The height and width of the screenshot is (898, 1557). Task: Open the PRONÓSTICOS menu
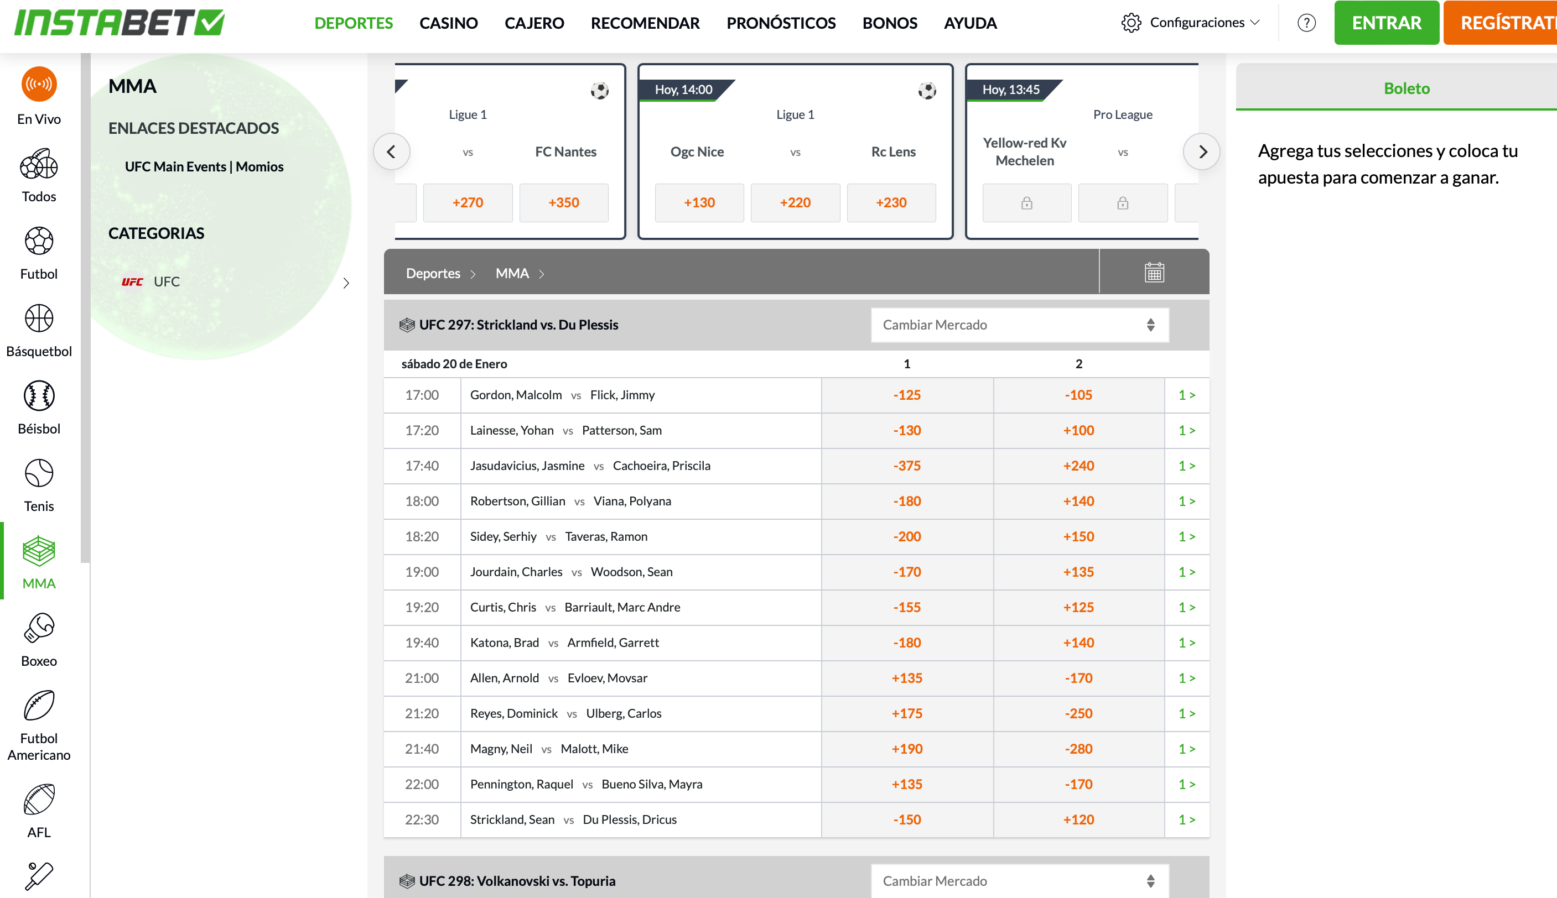781,23
